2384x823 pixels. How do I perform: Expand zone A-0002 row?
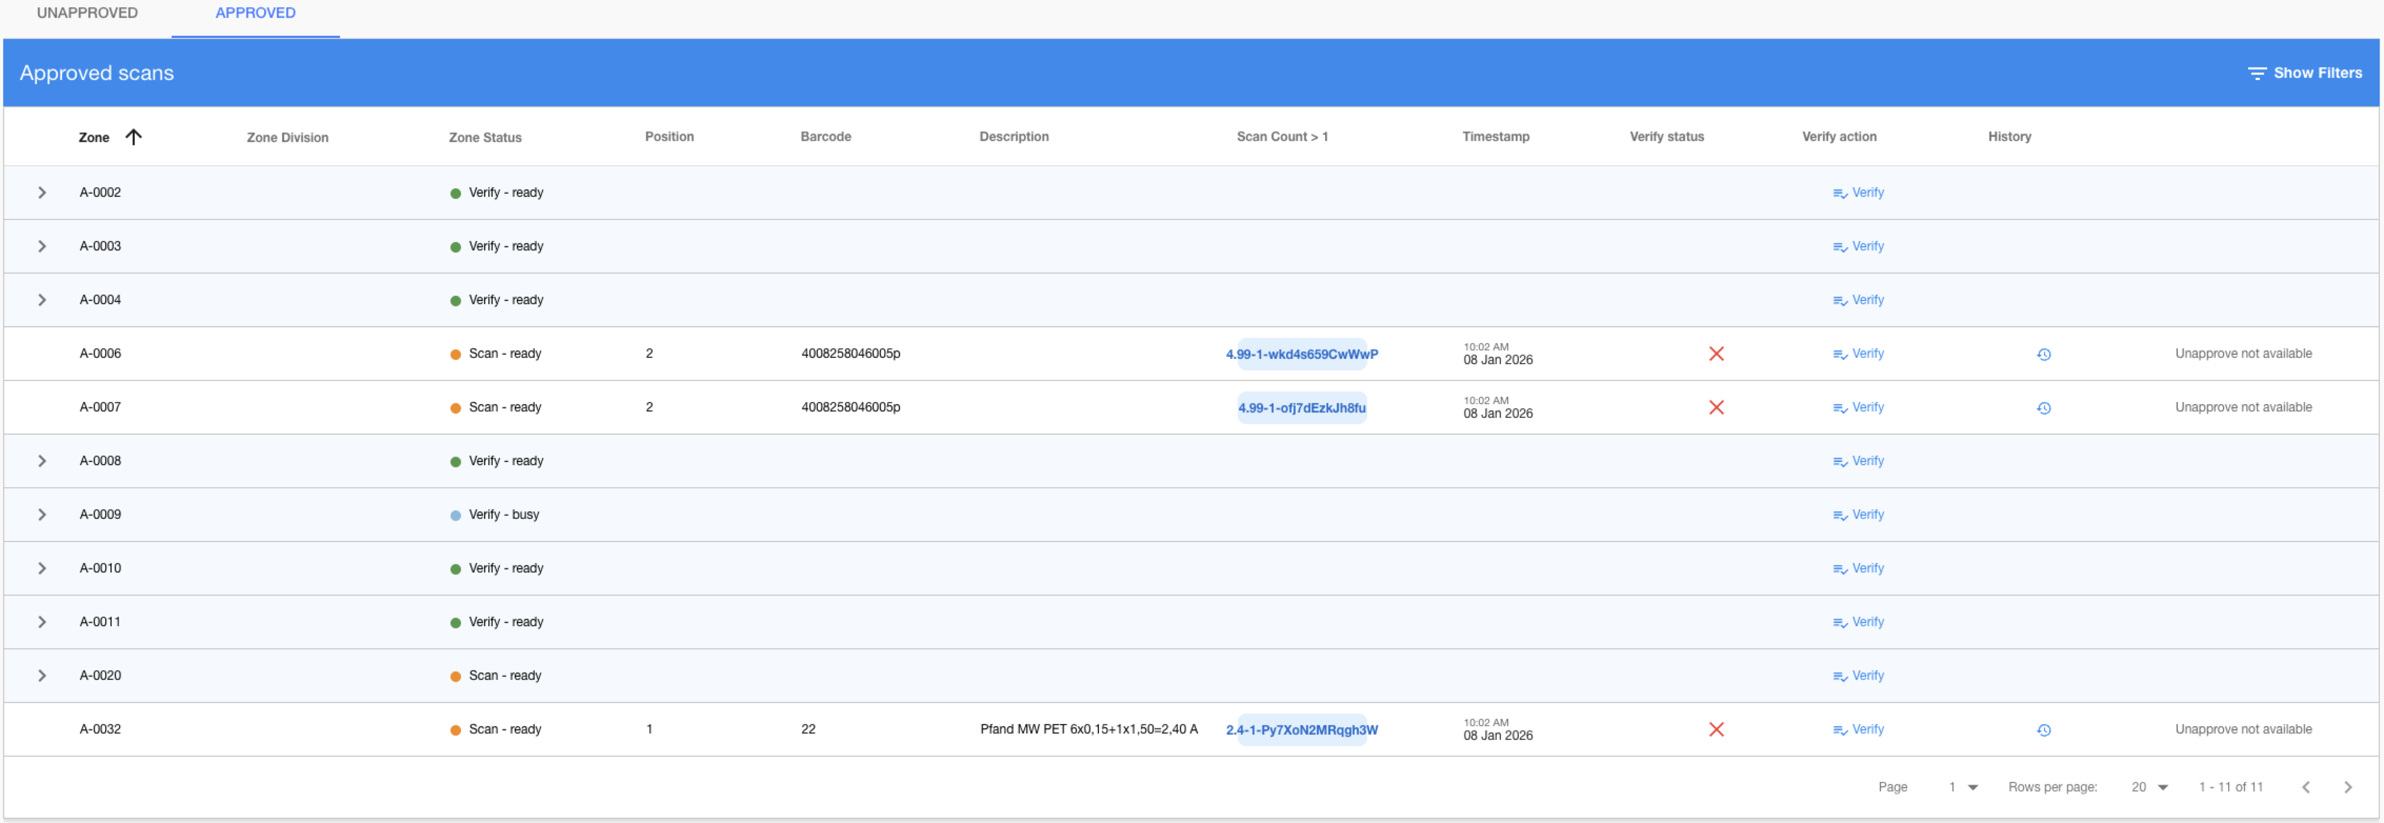coord(42,193)
